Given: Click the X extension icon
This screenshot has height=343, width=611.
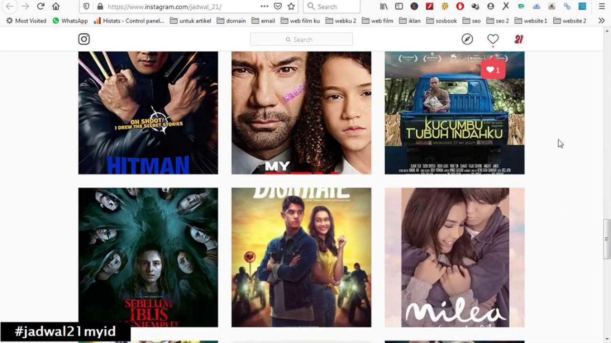Looking at the screenshot, I should point(506,6).
